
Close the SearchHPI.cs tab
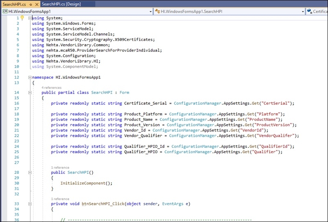click(37, 5)
